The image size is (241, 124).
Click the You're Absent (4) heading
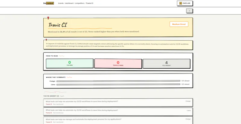click(x=51, y=96)
